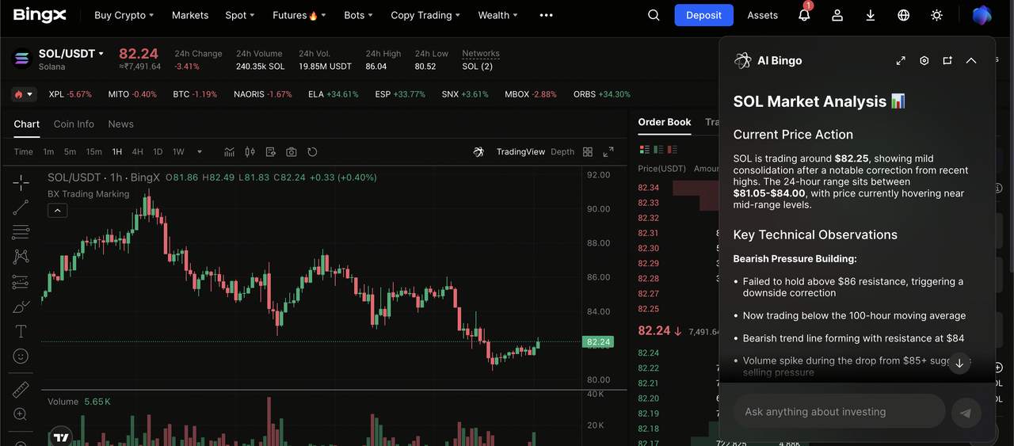The width and height of the screenshot is (1014, 446).
Task: Switch to the Coin Info tab
Action: click(x=74, y=124)
